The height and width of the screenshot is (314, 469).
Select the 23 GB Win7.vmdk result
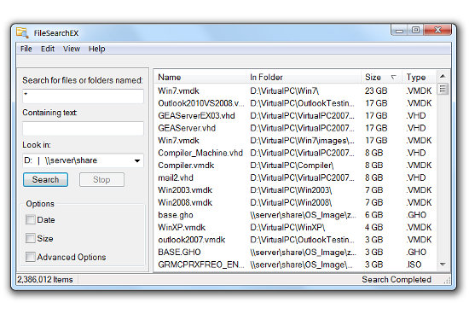295,90
